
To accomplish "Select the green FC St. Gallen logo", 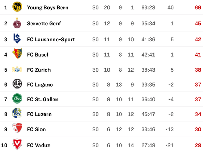I will pyautogui.click(x=17, y=98).
